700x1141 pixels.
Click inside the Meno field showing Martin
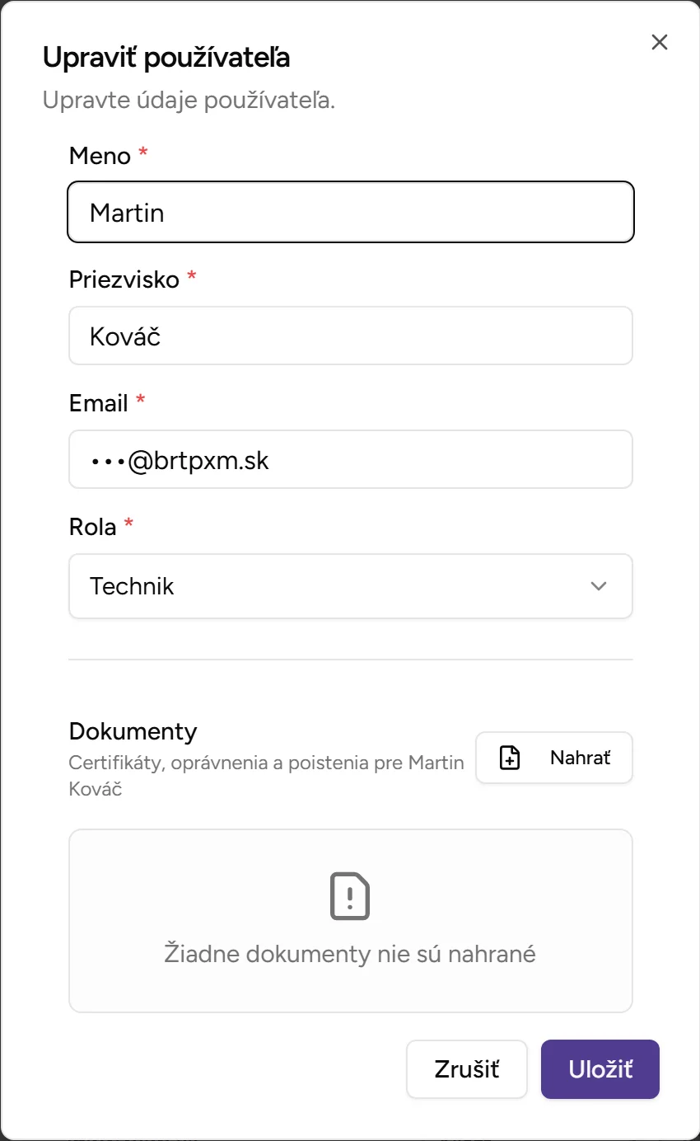pyautogui.click(x=351, y=212)
